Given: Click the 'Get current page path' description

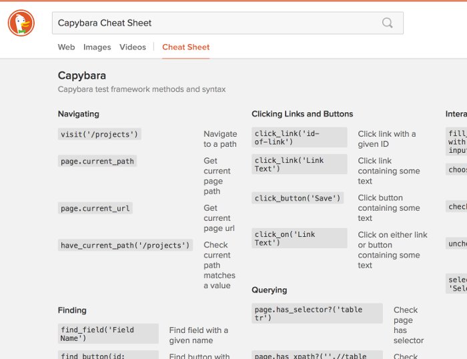Looking at the screenshot, I should click(x=217, y=176).
